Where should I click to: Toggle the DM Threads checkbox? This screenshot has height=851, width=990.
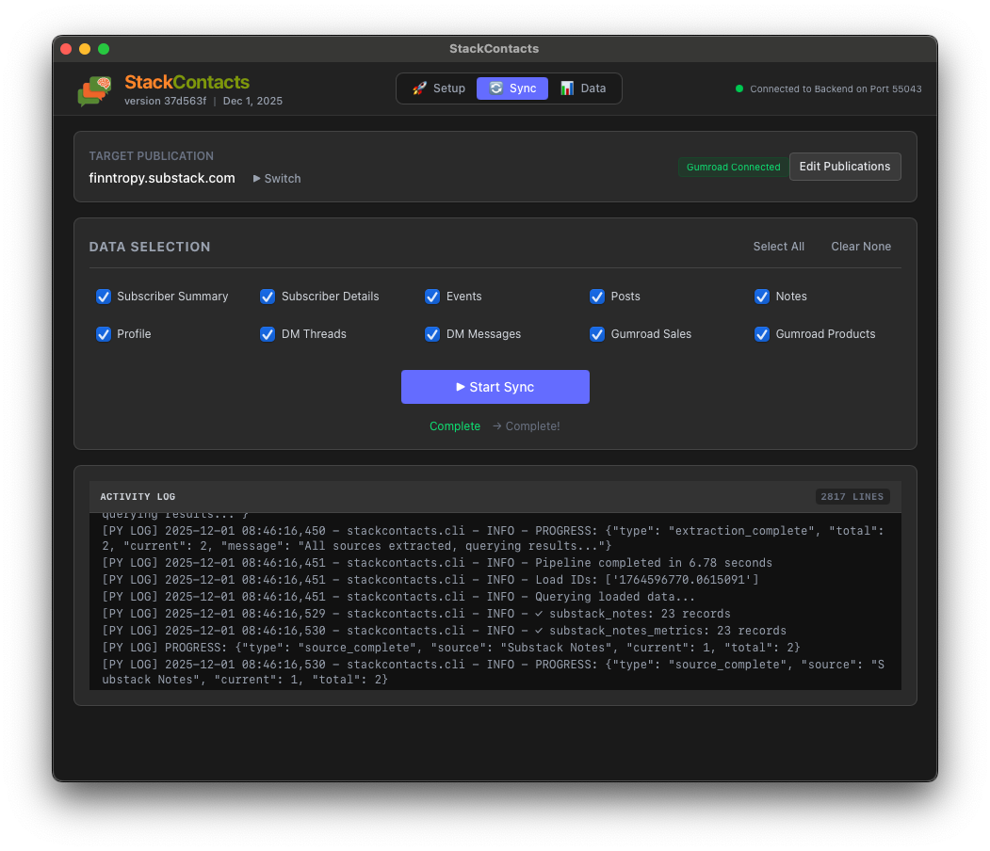coord(268,334)
